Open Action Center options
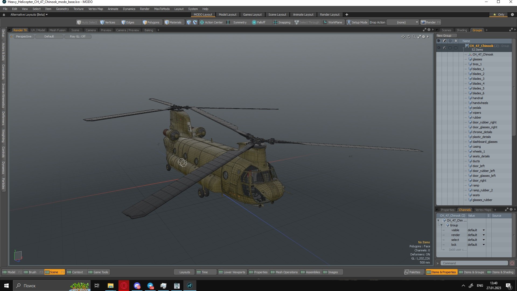This screenshot has height=291, width=517. [x=211, y=22]
